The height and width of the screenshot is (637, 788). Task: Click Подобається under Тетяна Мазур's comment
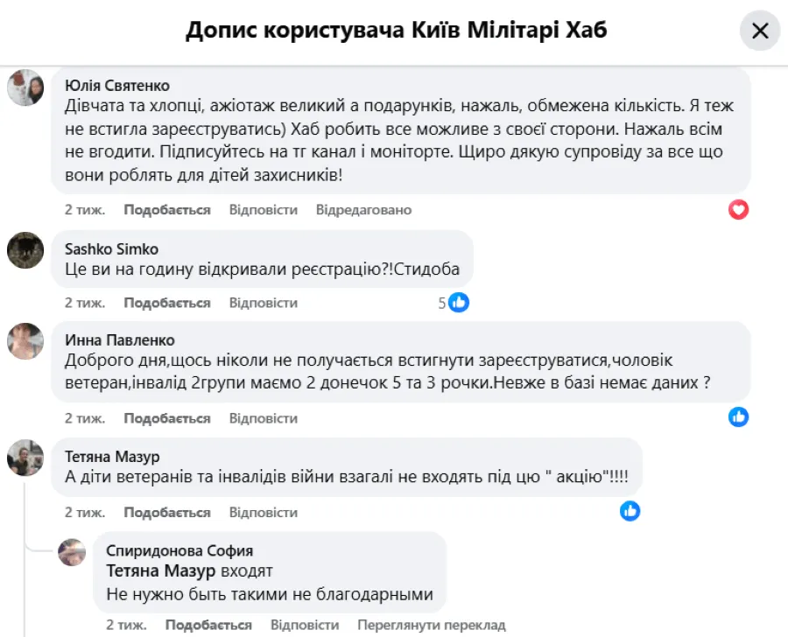pyautogui.click(x=165, y=512)
